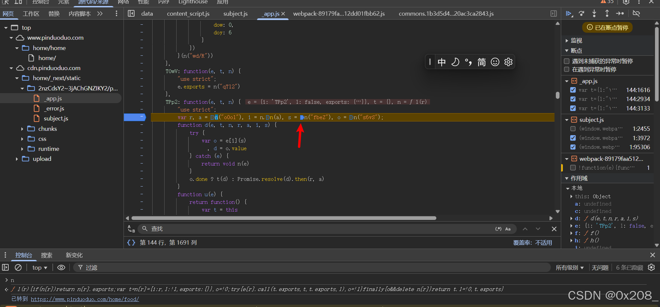Toggle match case Aa option

pyautogui.click(x=508, y=229)
